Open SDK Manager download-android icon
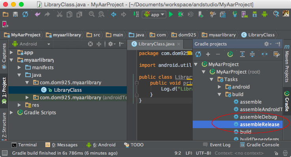The width and height of the screenshot is (291, 157). tap(255, 14)
